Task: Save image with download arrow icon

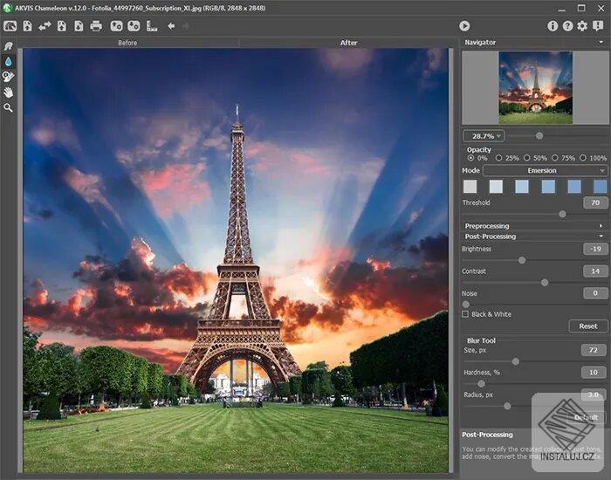Action: coord(79,26)
